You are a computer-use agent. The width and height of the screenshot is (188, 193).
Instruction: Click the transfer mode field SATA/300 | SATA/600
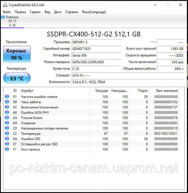96,62
